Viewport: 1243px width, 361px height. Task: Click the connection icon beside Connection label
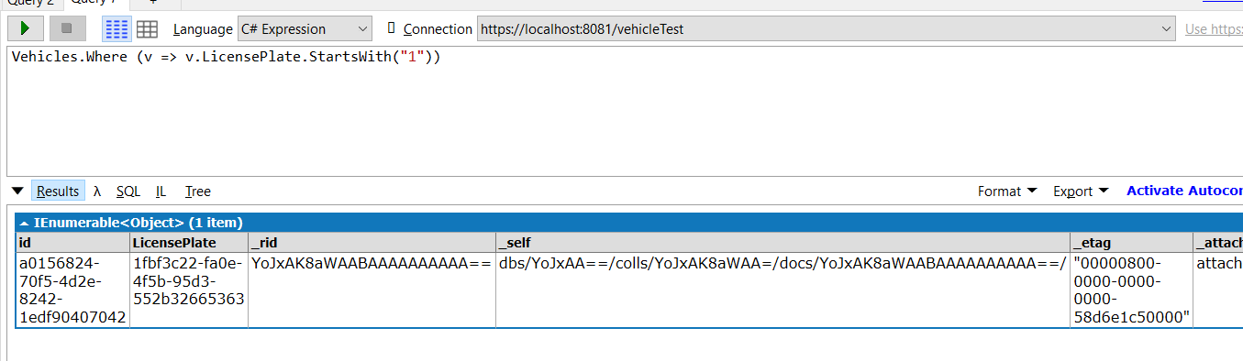coord(392,28)
